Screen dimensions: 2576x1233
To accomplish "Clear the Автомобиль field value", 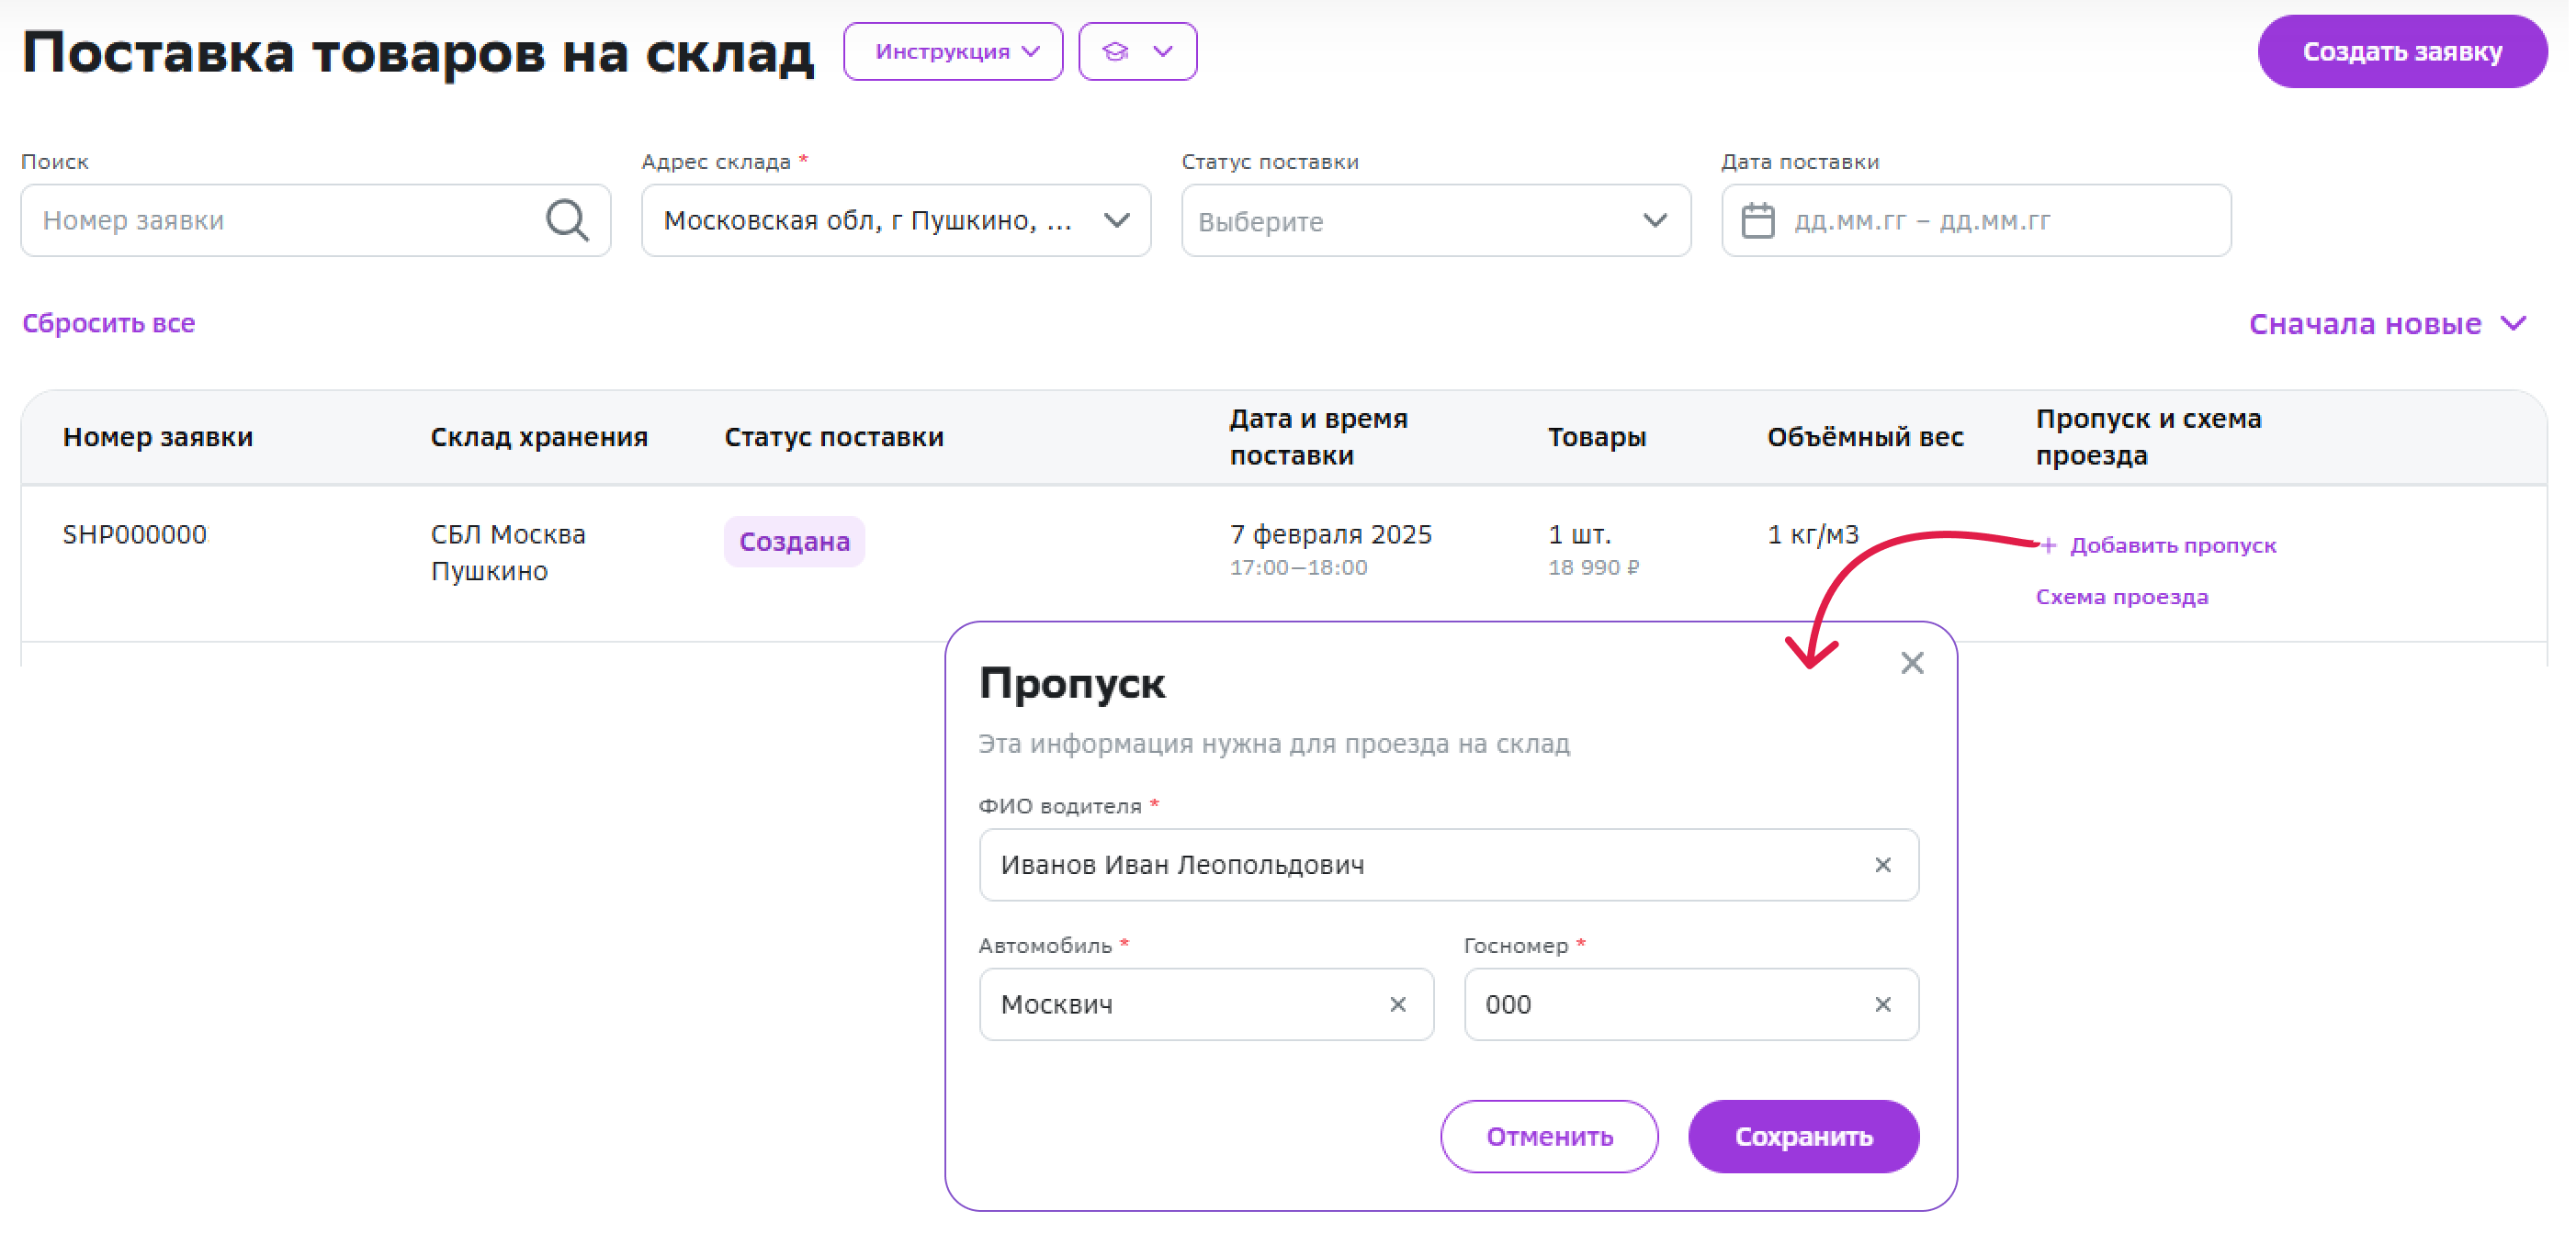I will [x=1397, y=1004].
